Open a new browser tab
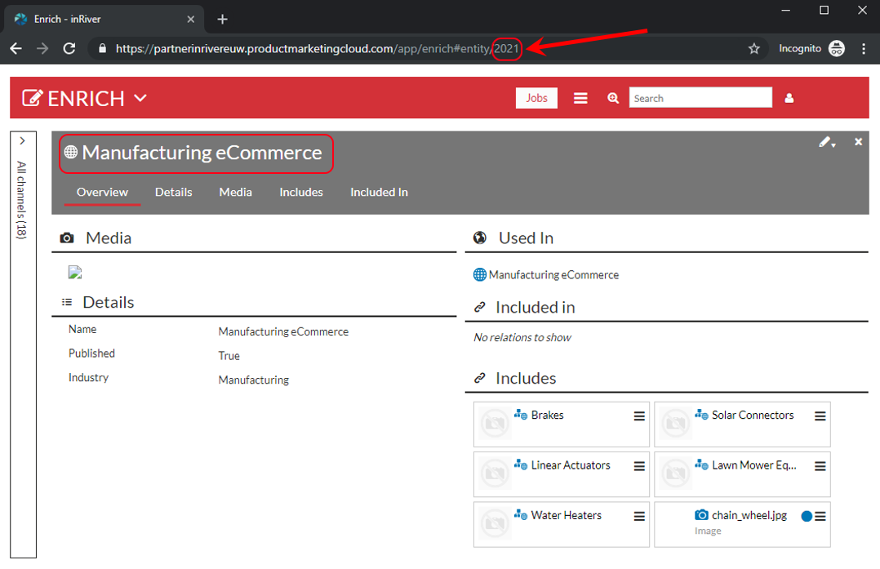 point(222,19)
